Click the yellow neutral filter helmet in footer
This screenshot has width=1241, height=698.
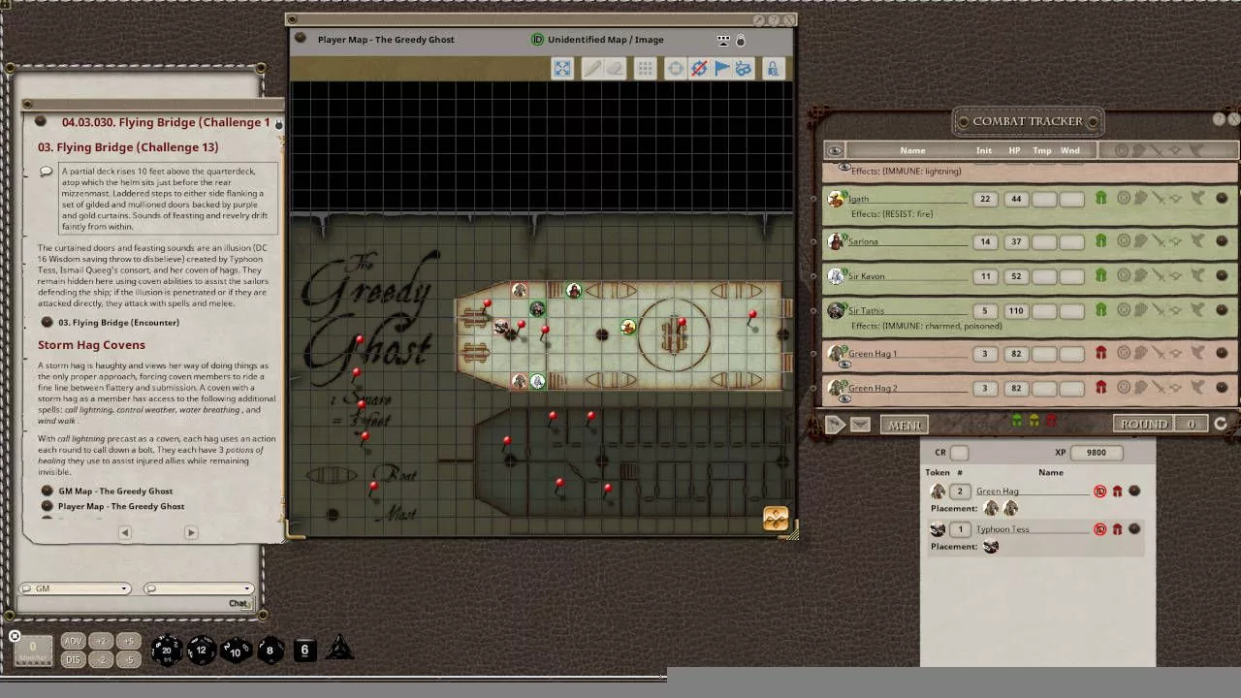pos(1034,421)
